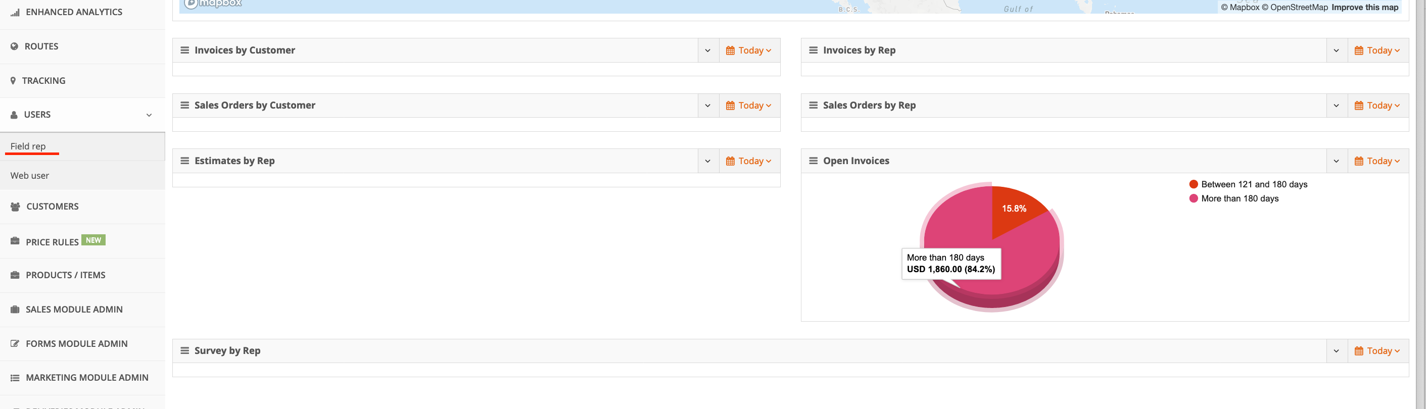Screen dimensions: 1426x409
Task: Click 'Improve this map' link
Action: 1364,7
